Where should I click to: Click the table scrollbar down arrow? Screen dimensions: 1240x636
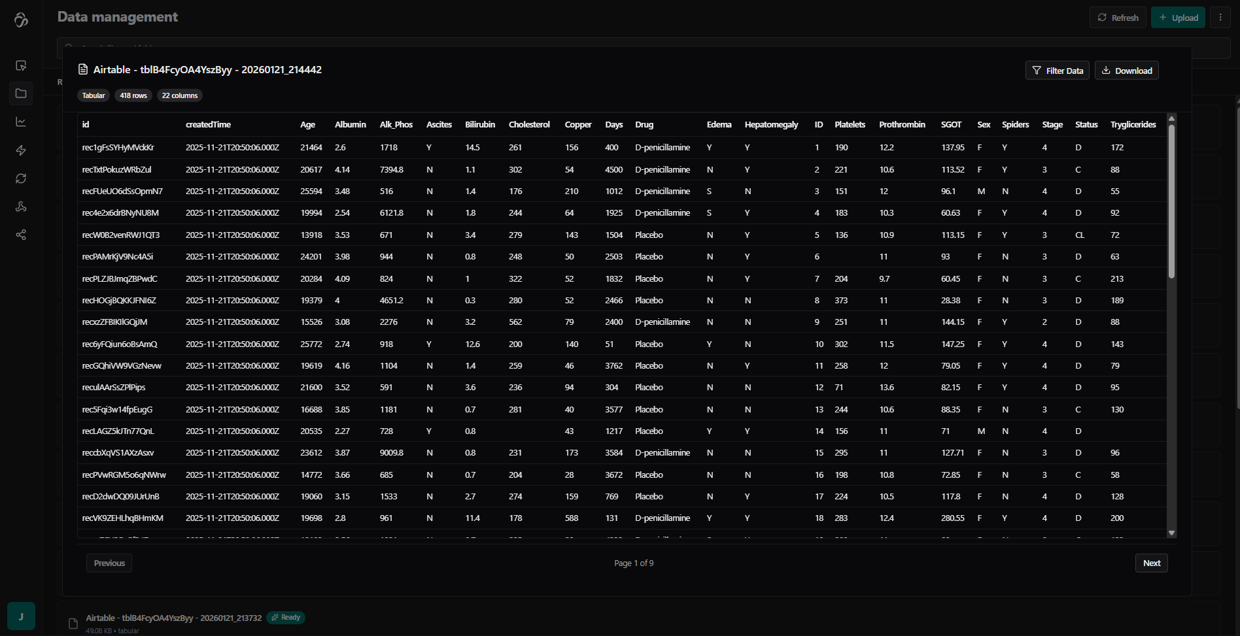coord(1171,533)
